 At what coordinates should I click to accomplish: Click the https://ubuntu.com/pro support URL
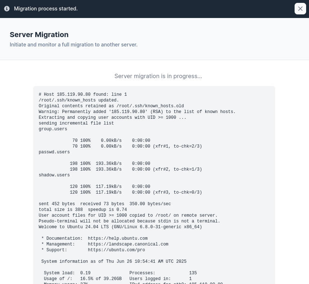116,250
